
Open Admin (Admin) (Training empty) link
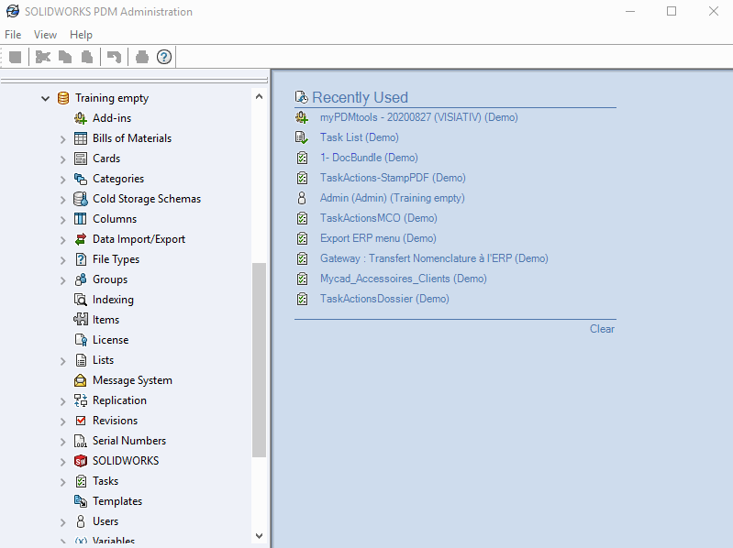click(x=392, y=198)
